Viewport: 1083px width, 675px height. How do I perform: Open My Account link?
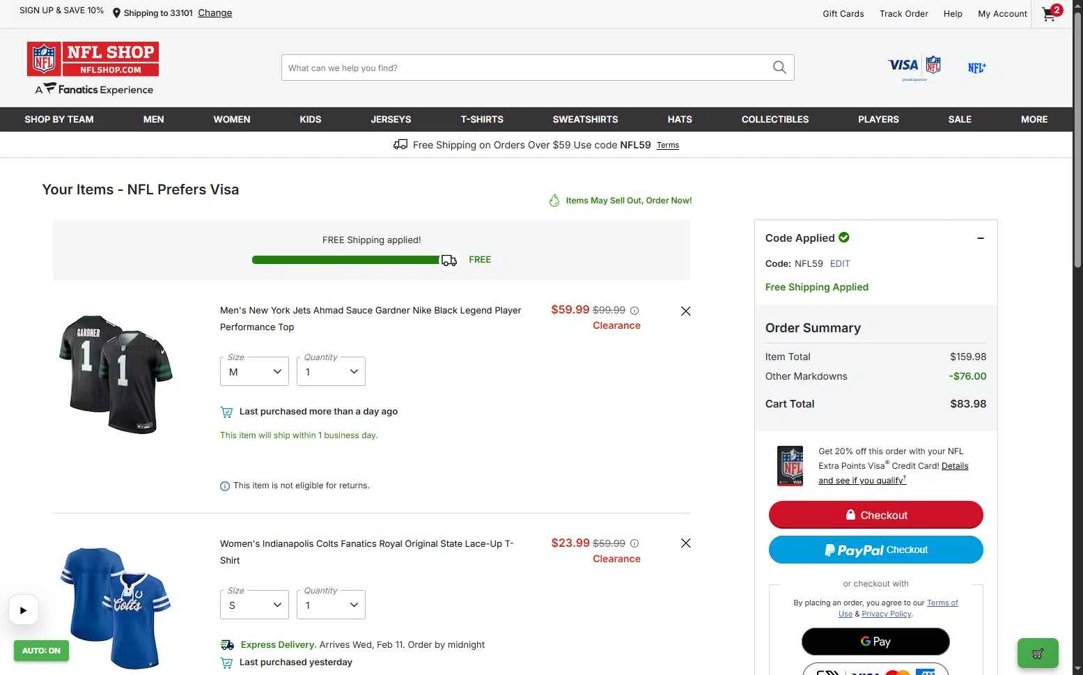click(x=1002, y=14)
